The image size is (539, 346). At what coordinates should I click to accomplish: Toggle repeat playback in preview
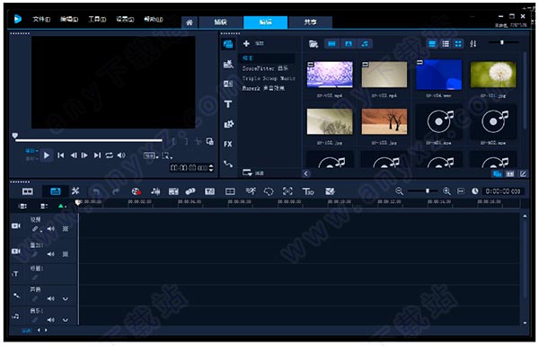point(109,155)
